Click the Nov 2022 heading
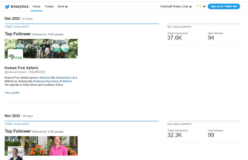 tap(12, 116)
